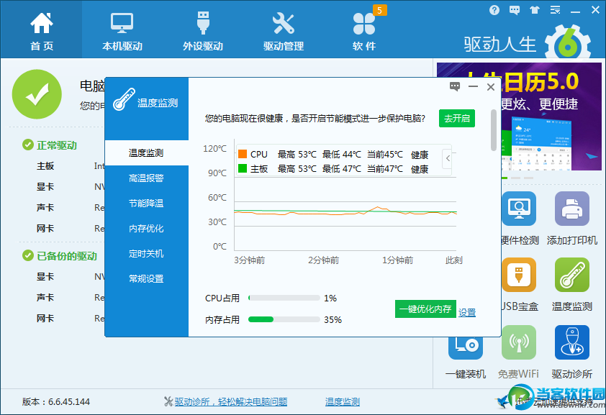
Task: Click the green checkmark status icon
Action: (37, 94)
